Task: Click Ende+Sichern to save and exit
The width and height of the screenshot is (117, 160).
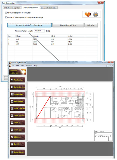Action: pos(17,152)
